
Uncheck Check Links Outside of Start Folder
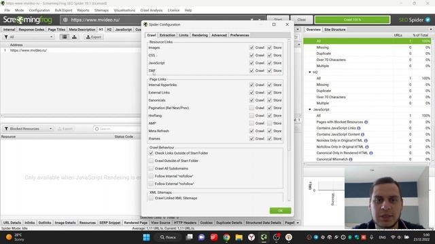point(151,153)
